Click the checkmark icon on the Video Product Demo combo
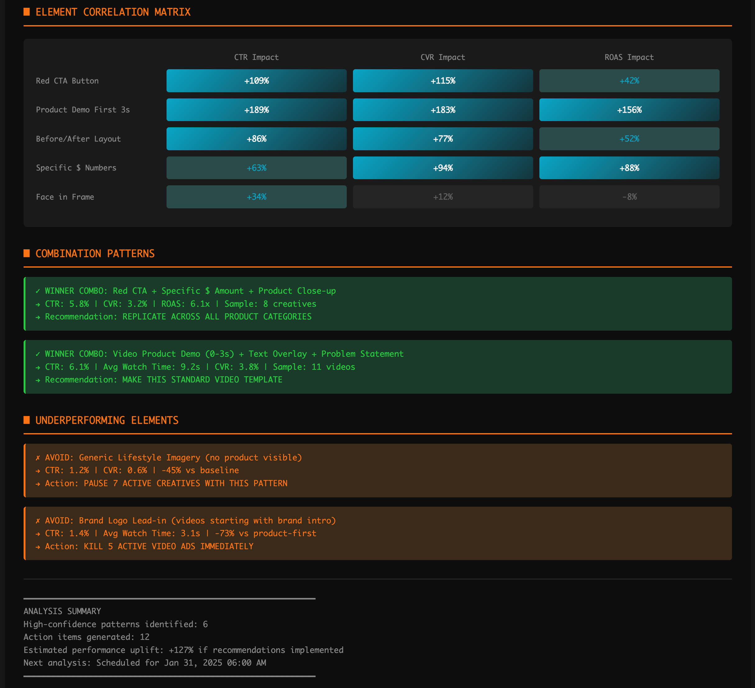Screen dimensions: 755x688 coord(38,354)
